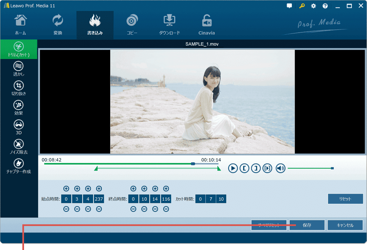This screenshot has height=250, width=367.
Task: Click the Reset (リセット) button
Action: [x=345, y=199]
